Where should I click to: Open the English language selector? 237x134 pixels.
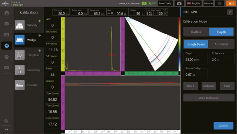point(193,3)
